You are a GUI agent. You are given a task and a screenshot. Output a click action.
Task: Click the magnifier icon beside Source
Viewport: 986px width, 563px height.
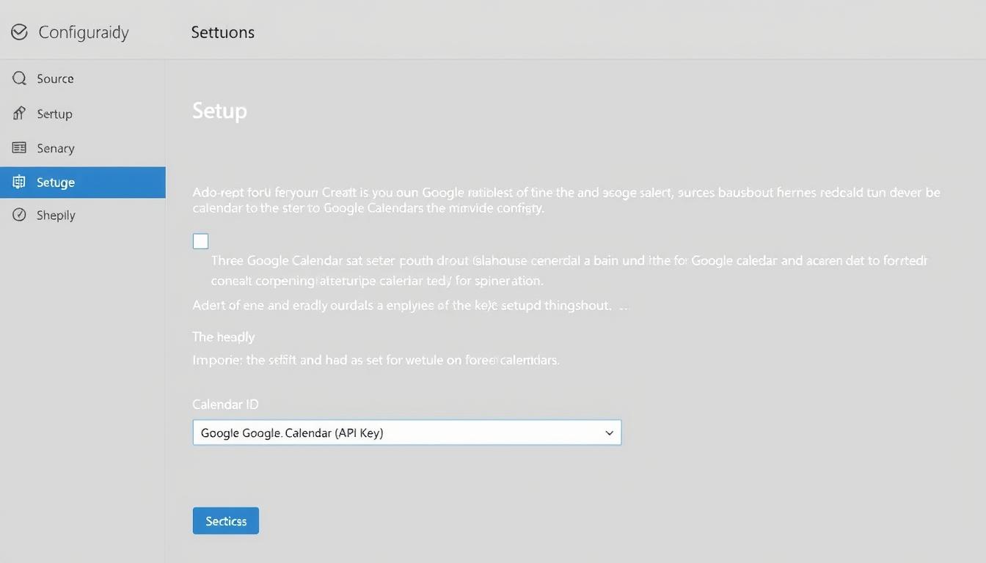coord(19,78)
